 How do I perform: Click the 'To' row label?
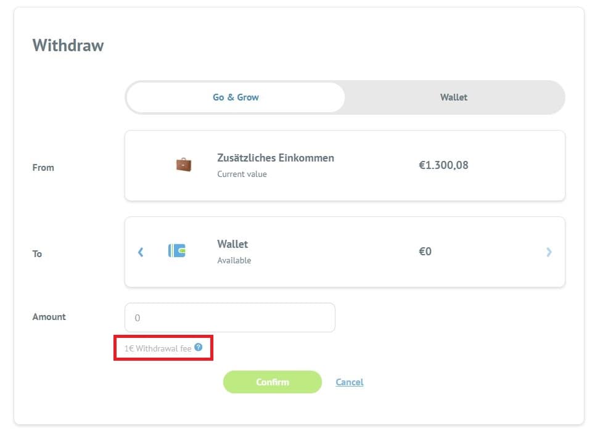coord(37,254)
